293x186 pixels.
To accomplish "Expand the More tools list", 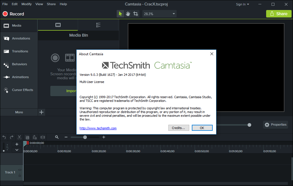I will (19, 112).
